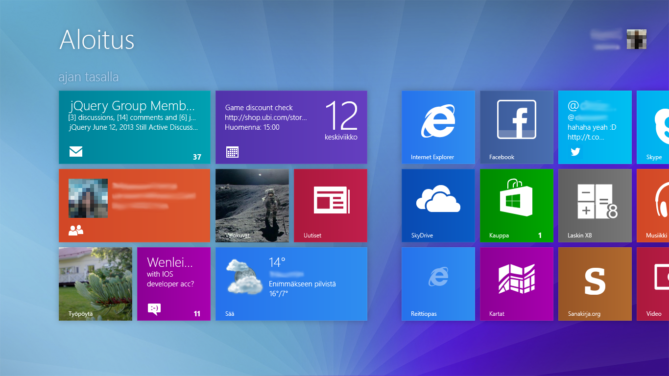Image resolution: width=669 pixels, height=376 pixels.
Task: Open the Calendar tile showing Game discount check
Action: point(291,127)
